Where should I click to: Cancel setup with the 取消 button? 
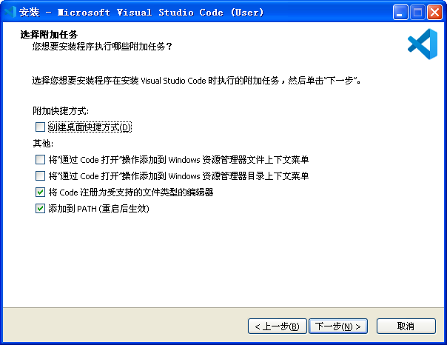(406, 326)
